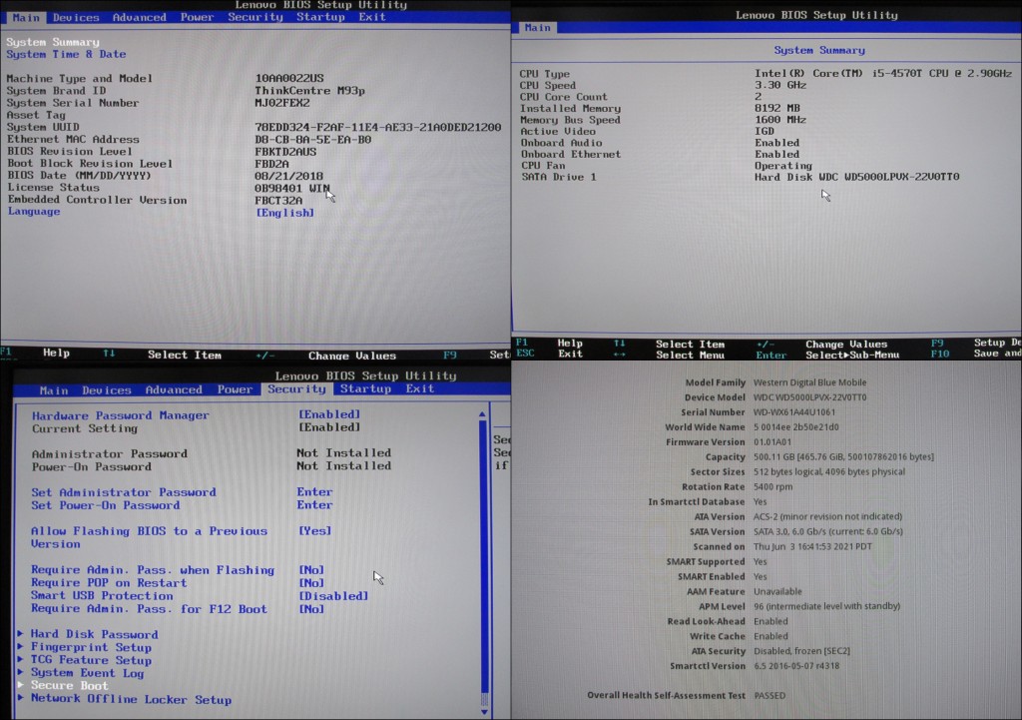Click Enter beside Set Power-On Password
The height and width of the screenshot is (720, 1022).
pos(314,505)
